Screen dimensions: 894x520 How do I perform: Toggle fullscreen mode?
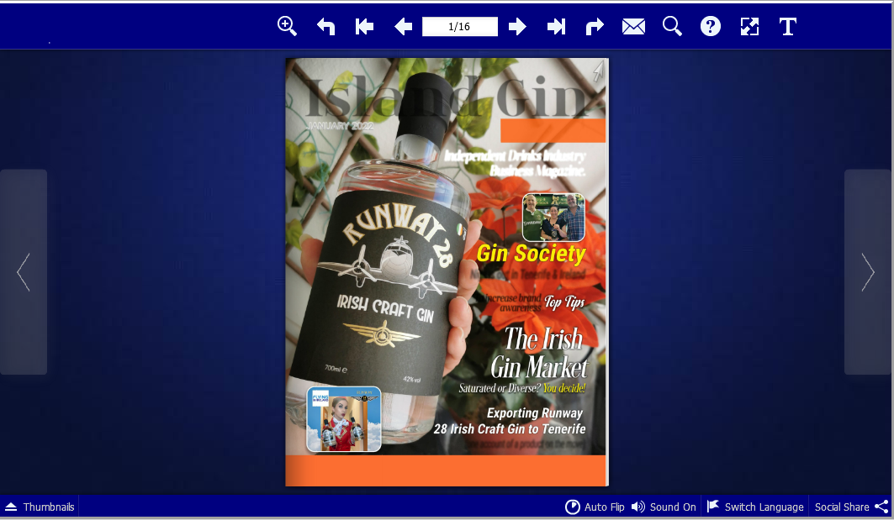(749, 26)
